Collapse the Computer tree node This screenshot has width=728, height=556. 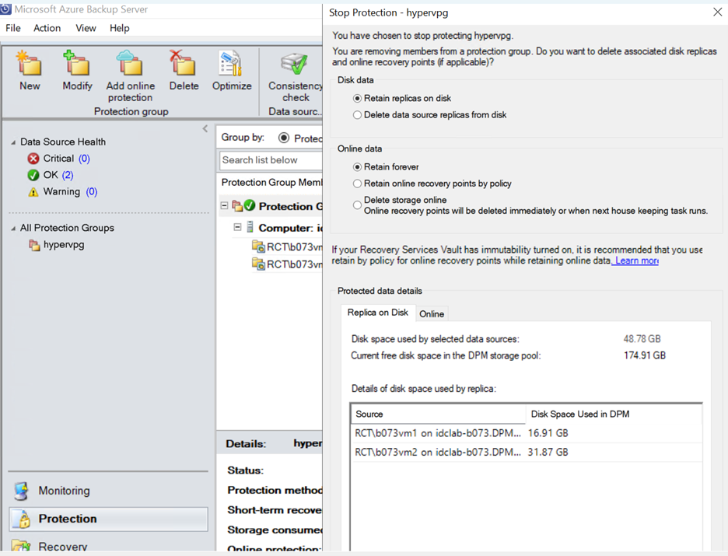pos(237,227)
